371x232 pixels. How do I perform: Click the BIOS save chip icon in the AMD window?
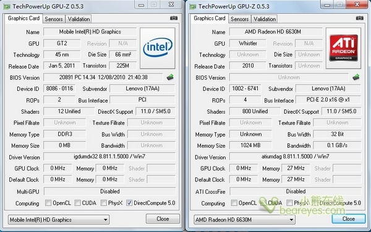[356, 77]
